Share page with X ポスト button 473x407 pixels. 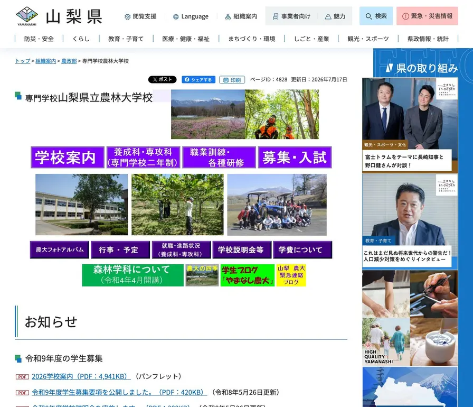162,79
